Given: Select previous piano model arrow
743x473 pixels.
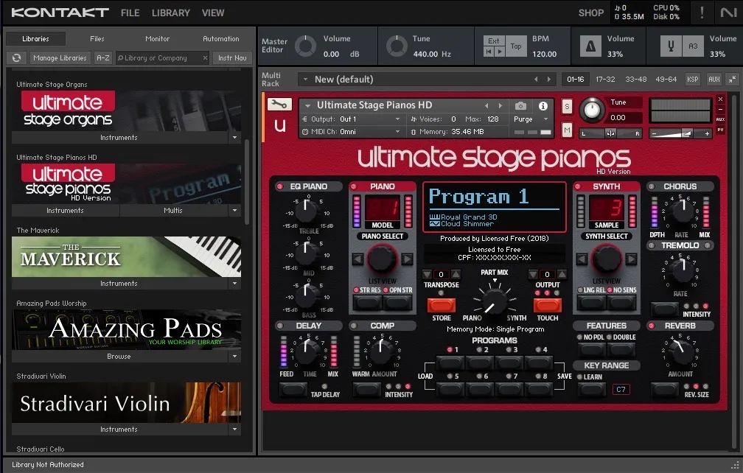Looking at the screenshot, I should 357,259.
